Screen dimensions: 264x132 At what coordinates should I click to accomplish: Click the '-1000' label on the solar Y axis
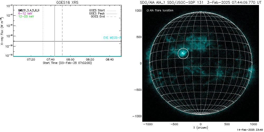[x=137, y=116]
